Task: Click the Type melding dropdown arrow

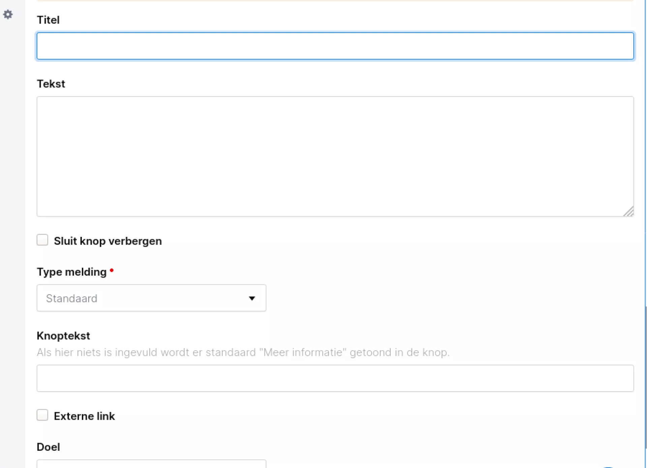Action: (x=252, y=298)
